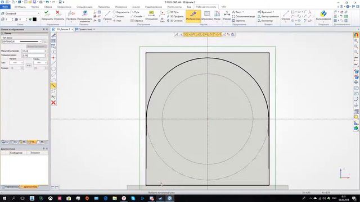Viewport: 360px width, 202px height.
Task: Select the Путь construction tool
Action: coord(135,12)
